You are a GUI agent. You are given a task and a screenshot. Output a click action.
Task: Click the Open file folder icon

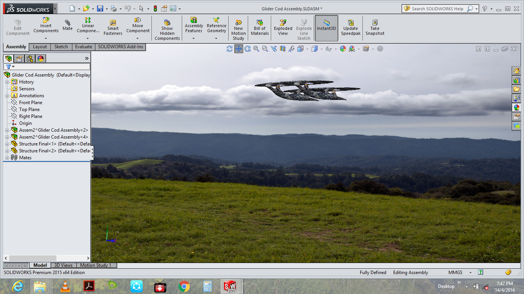click(x=86, y=8)
